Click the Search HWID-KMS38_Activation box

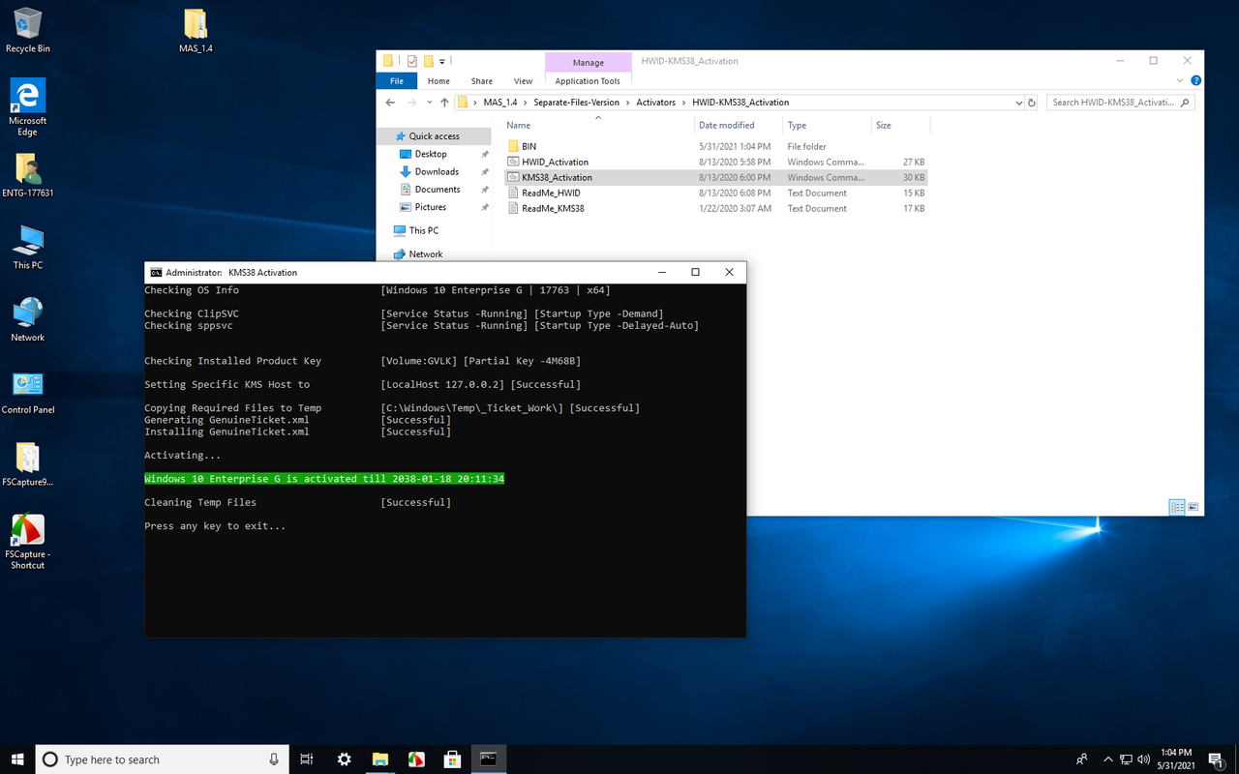(1122, 103)
